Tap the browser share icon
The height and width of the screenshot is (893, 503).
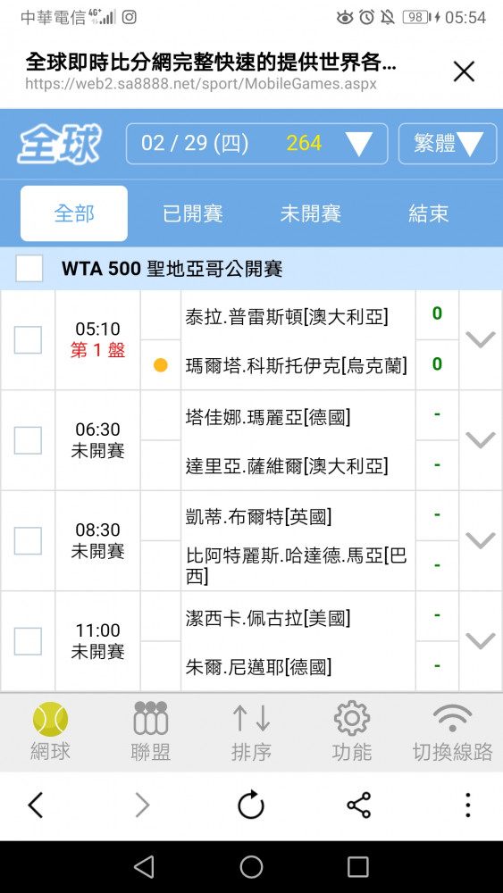tap(359, 805)
